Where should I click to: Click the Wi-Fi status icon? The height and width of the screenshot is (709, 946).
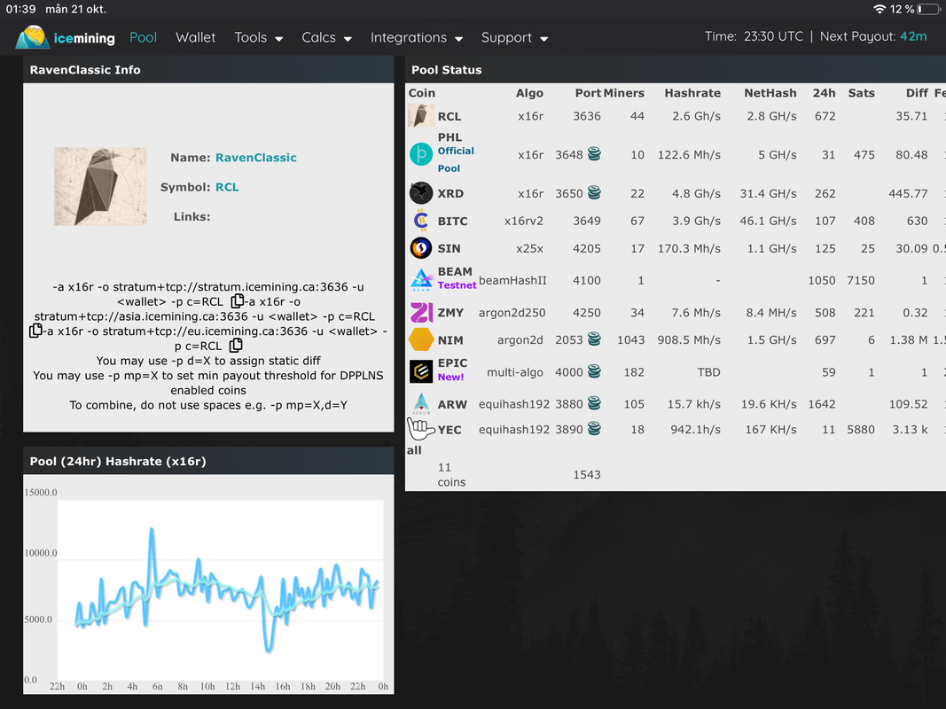(879, 9)
